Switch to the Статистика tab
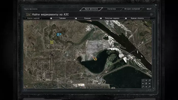The height and width of the screenshot is (100, 178). [112, 9]
